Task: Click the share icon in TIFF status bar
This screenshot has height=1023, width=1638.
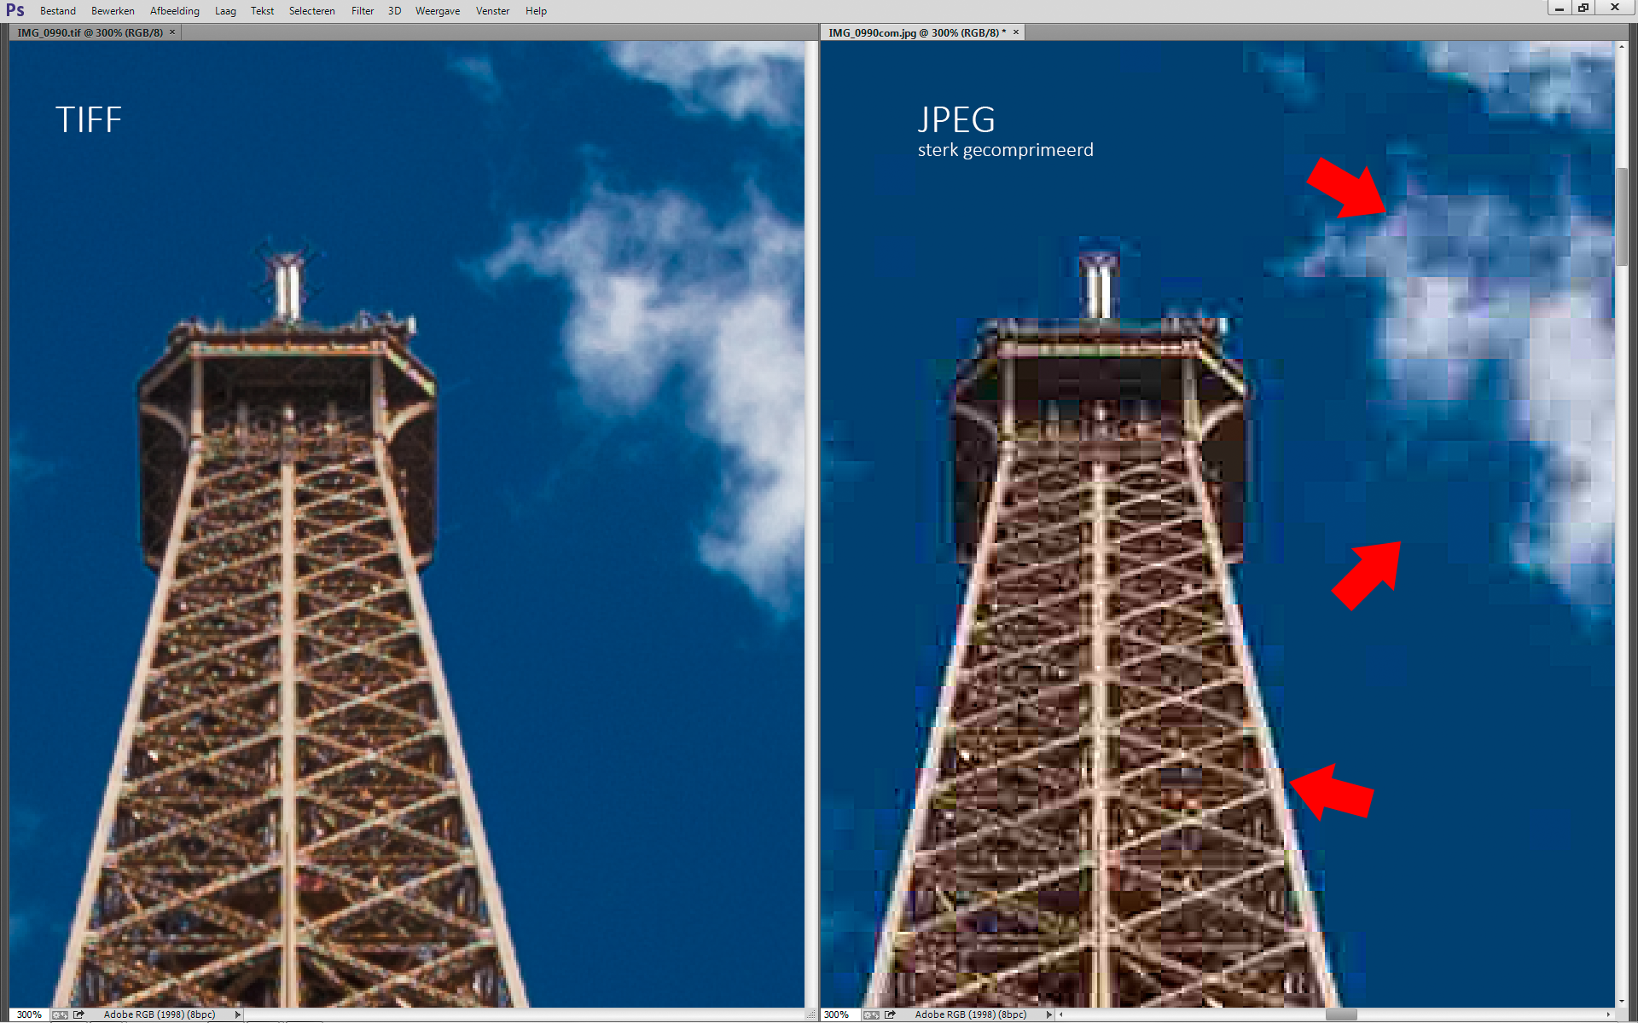Action: (x=78, y=1014)
